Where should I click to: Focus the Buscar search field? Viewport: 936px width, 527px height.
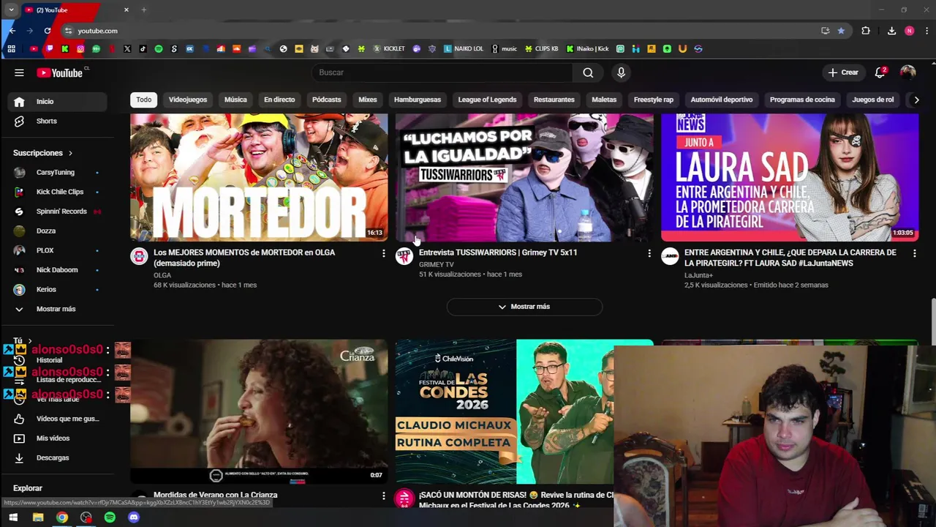tap(442, 72)
